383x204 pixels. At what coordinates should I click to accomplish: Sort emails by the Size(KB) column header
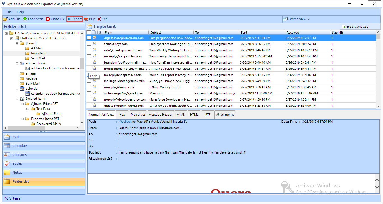(x=353, y=33)
